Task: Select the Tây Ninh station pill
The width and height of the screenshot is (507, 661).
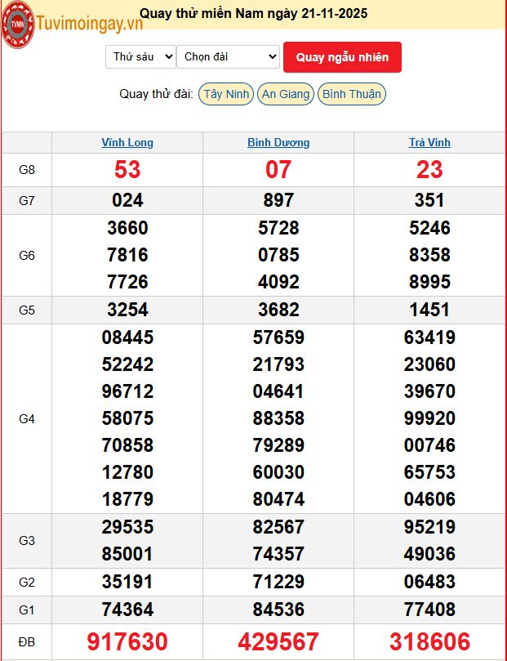Action: (x=226, y=94)
